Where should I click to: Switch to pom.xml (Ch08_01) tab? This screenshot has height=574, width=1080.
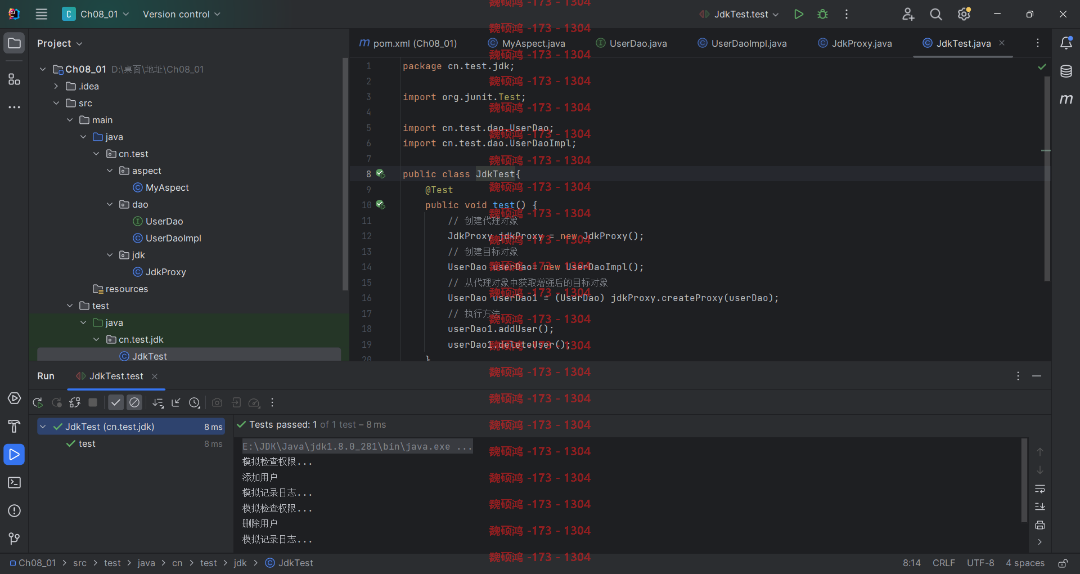coord(408,43)
